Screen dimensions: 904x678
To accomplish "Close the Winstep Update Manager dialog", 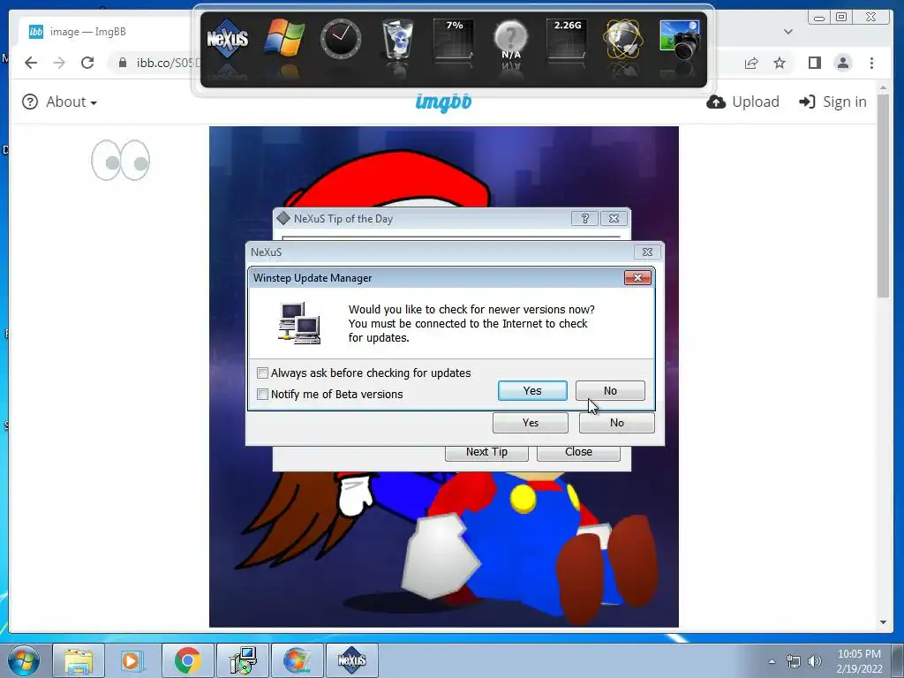I will point(637,278).
